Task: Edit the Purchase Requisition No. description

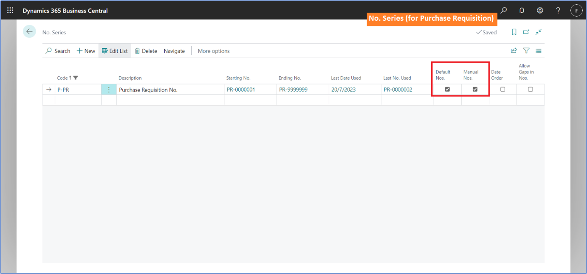Action: click(170, 89)
